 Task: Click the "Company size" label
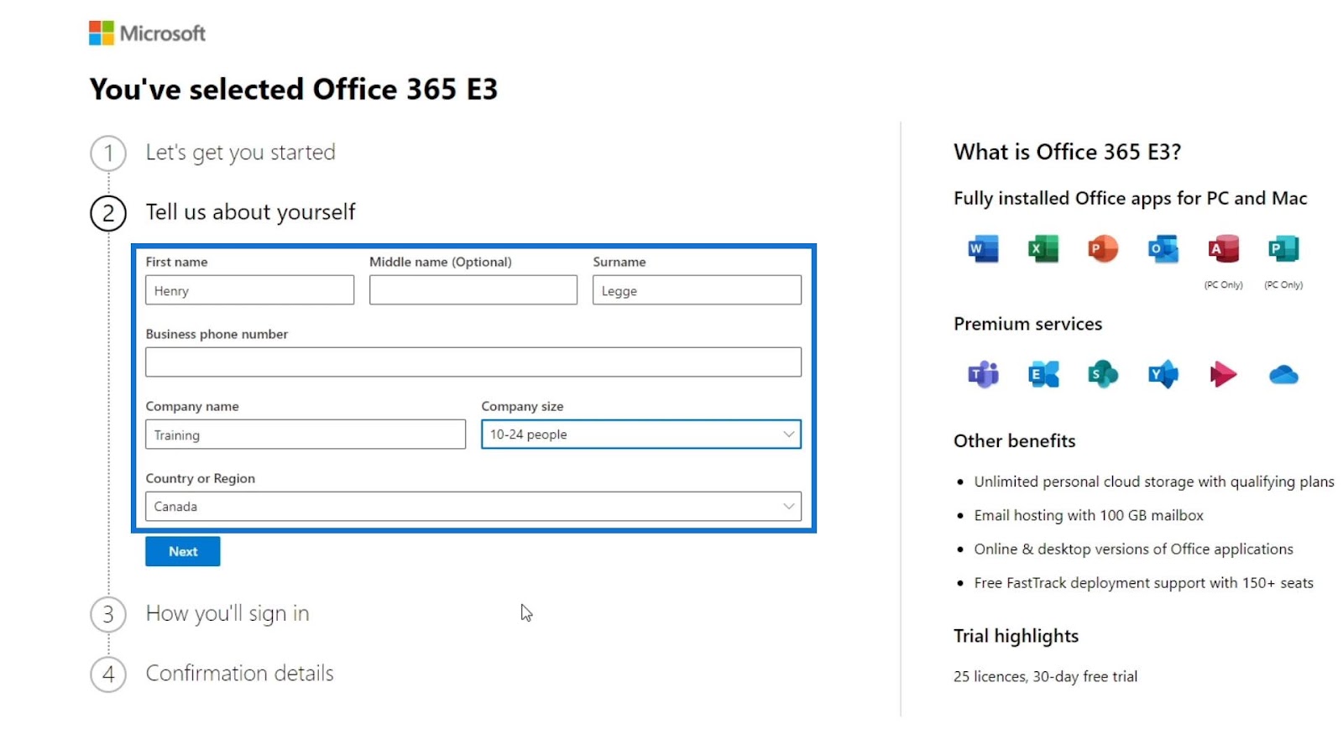(x=522, y=406)
